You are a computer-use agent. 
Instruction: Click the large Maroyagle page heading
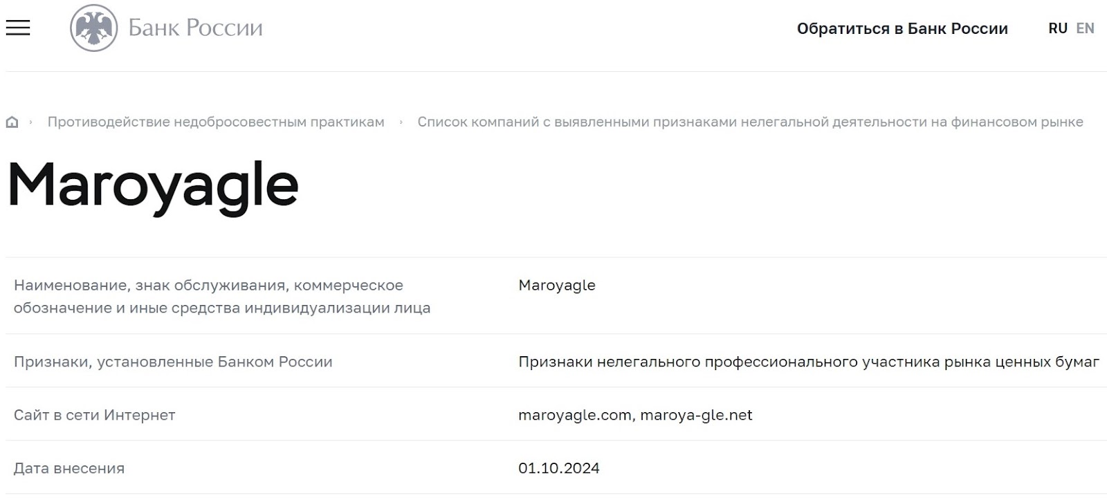(153, 185)
